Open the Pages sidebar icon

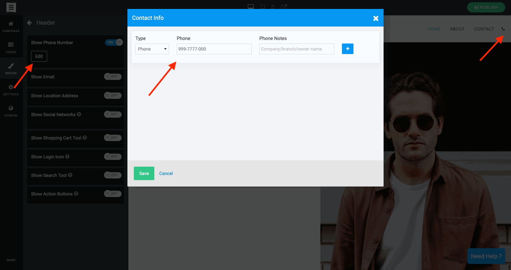coord(11,44)
